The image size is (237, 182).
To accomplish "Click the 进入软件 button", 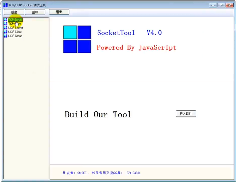I will point(186,114).
